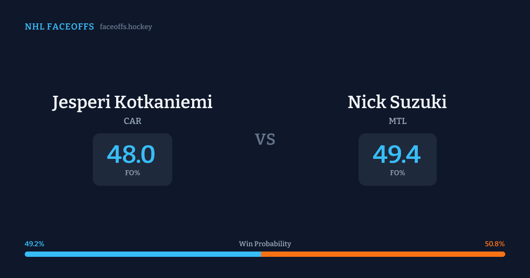The image size is (530, 278).
Task: Click the first name Jesperi
Action: point(82,102)
